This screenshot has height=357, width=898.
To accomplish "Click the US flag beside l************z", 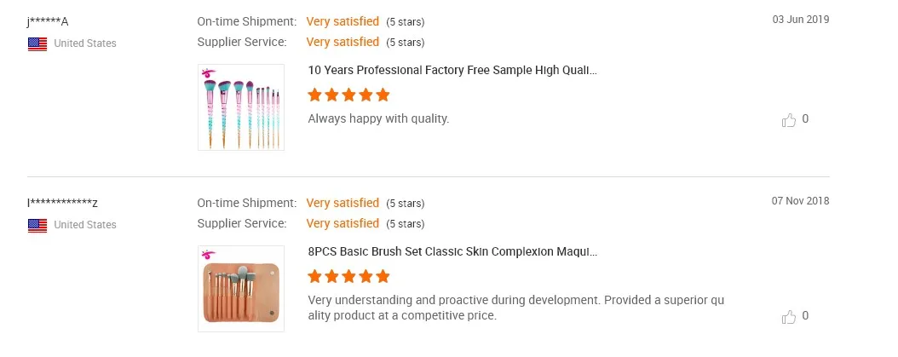I will (x=37, y=225).
